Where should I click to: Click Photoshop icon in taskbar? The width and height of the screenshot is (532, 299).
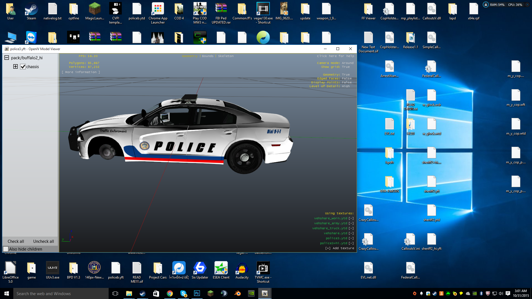click(197, 293)
